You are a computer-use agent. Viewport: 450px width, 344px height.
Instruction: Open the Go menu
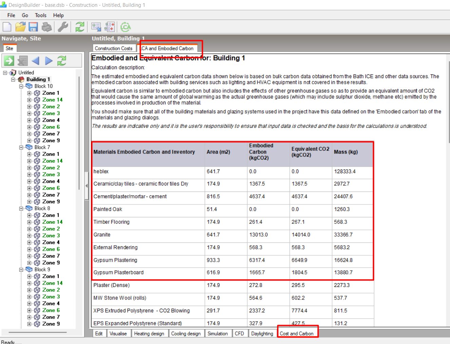tap(25, 15)
